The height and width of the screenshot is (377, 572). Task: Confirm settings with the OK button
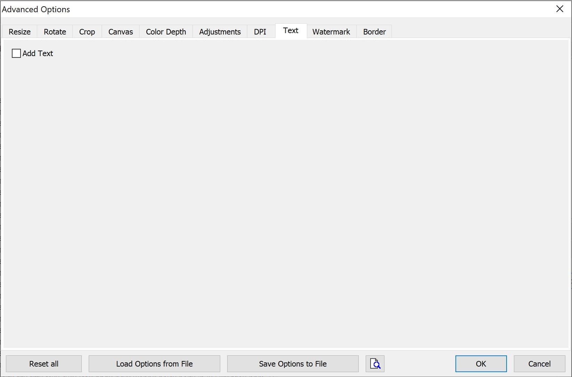click(x=481, y=364)
